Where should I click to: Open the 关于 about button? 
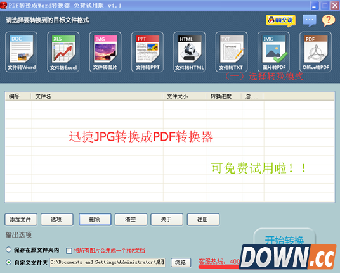pyautogui.click(x=167, y=220)
